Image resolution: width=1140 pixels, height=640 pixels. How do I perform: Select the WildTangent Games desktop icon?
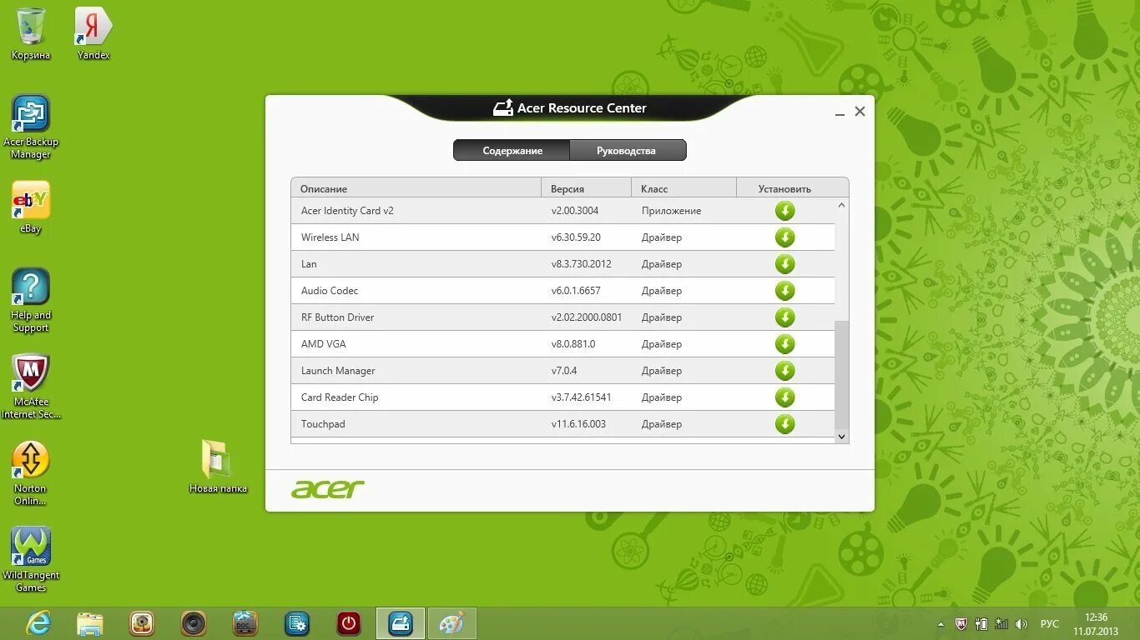tap(31, 560)
